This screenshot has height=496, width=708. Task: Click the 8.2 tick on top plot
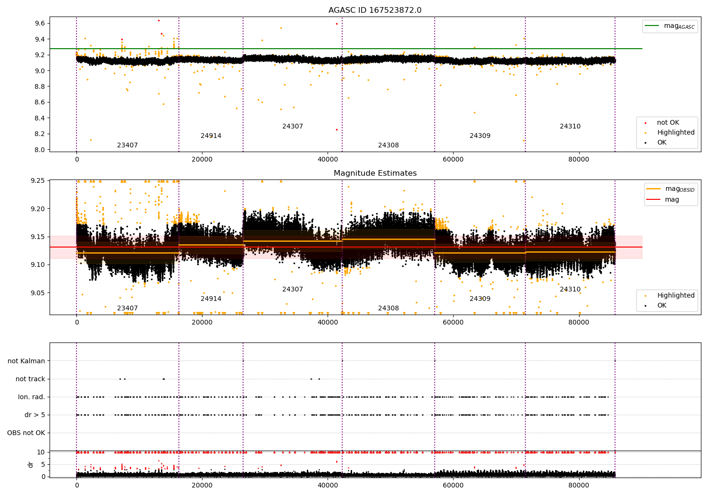(x=40, y=134)
